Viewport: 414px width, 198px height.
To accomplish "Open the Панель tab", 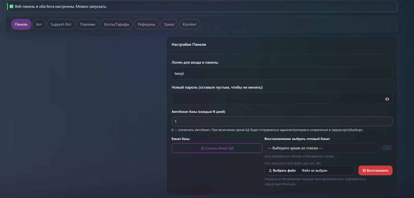I will (x=21, y=24).
